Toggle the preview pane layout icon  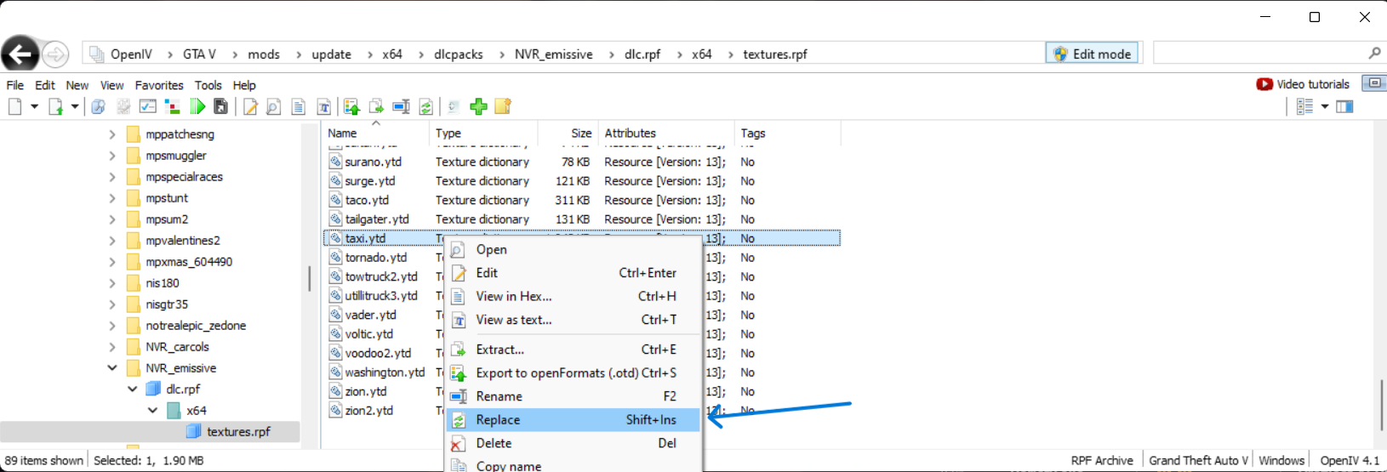(1344, 106)
